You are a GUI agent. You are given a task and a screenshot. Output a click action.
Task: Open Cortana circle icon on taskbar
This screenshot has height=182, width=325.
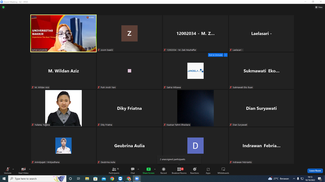(x=70, y=178)
